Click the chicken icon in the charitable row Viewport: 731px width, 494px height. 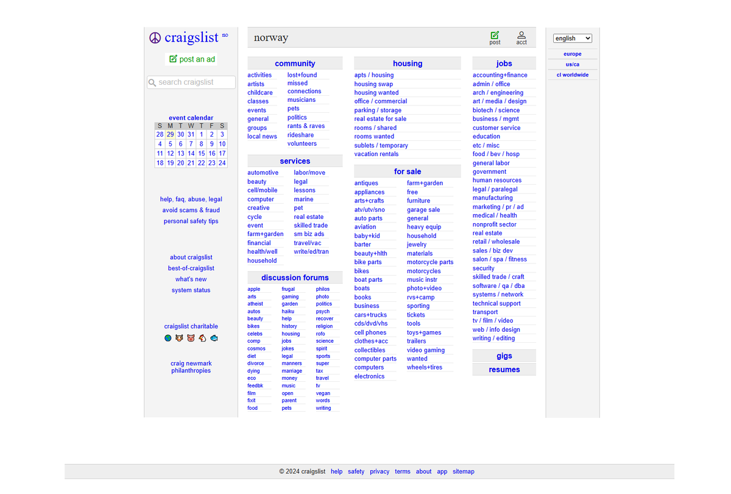pyautogui.click(x=202, y=338)
